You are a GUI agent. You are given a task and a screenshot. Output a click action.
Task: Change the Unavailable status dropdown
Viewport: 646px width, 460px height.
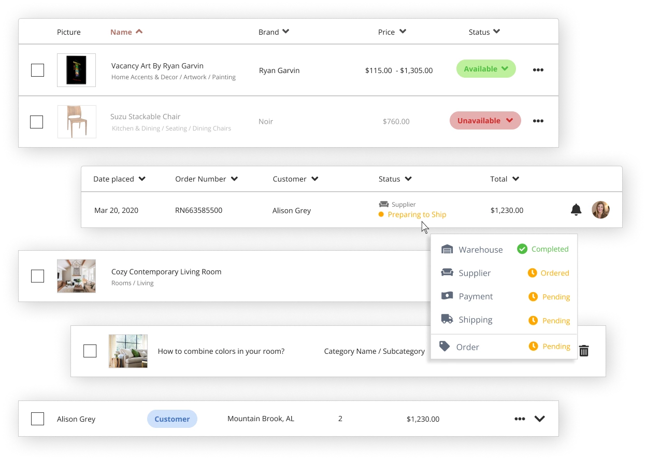(485, 121)
